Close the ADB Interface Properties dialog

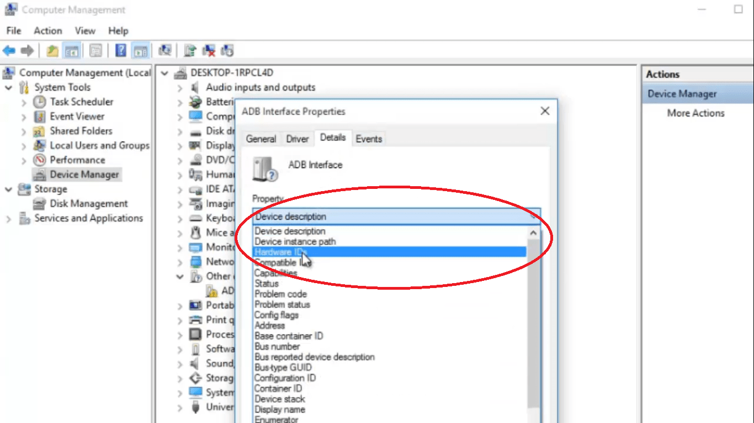545,111
